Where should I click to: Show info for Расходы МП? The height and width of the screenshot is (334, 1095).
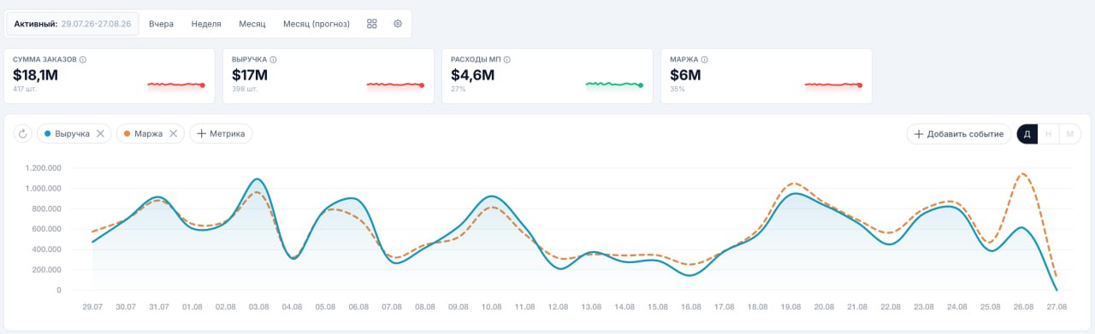tap(507, 60)
